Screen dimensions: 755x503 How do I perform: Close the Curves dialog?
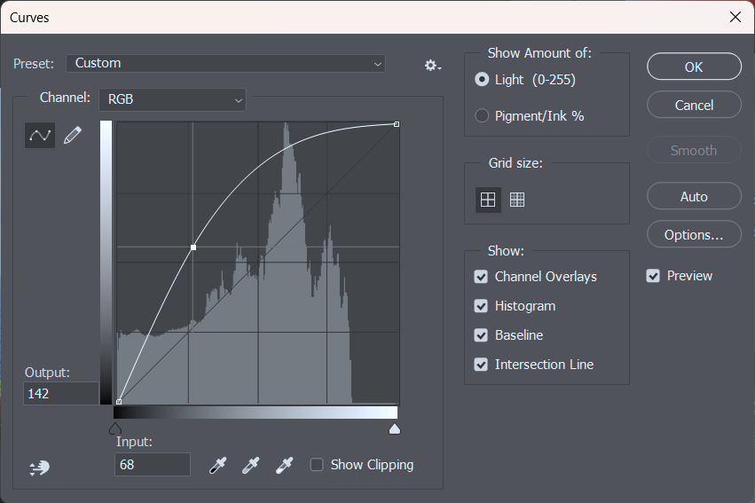(x=735, y=18)
